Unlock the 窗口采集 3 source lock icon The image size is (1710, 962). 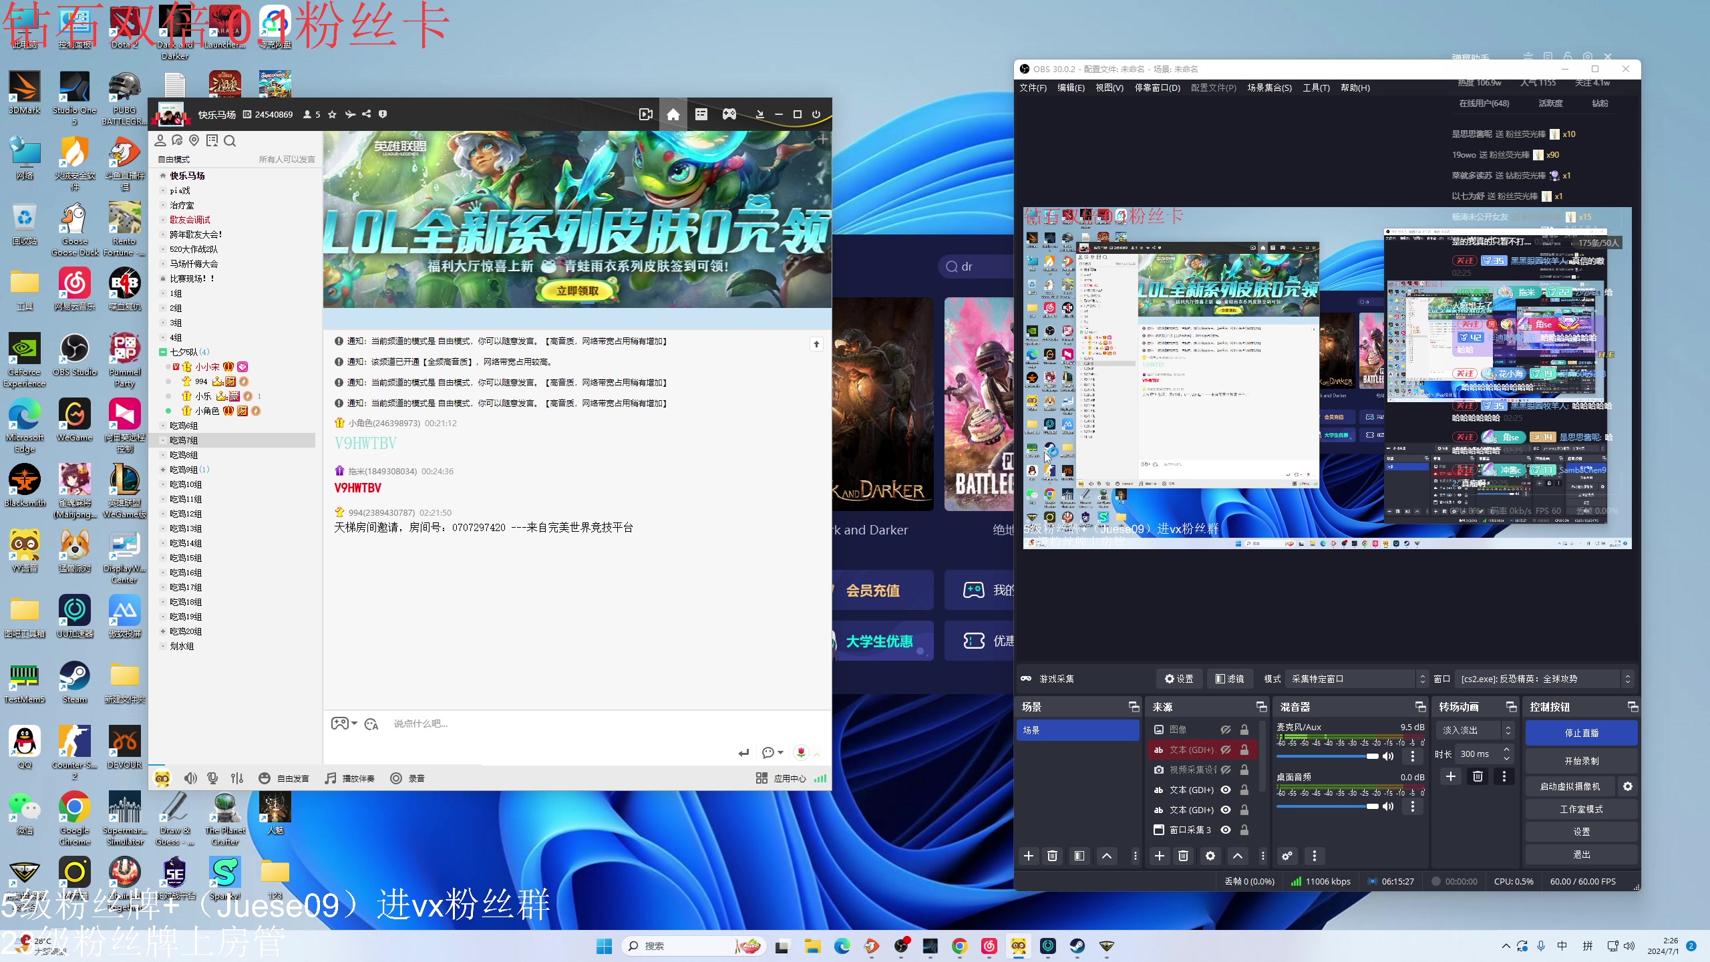point(1244,830)
